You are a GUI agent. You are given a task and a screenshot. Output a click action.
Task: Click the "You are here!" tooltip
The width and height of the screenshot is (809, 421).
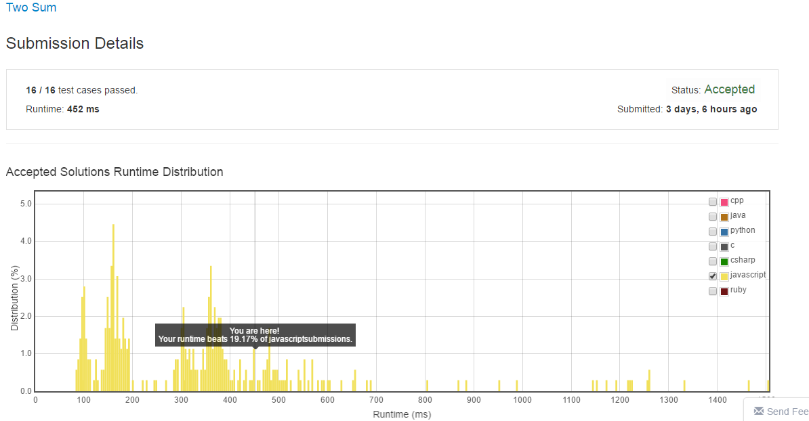(x=255, y=334)
